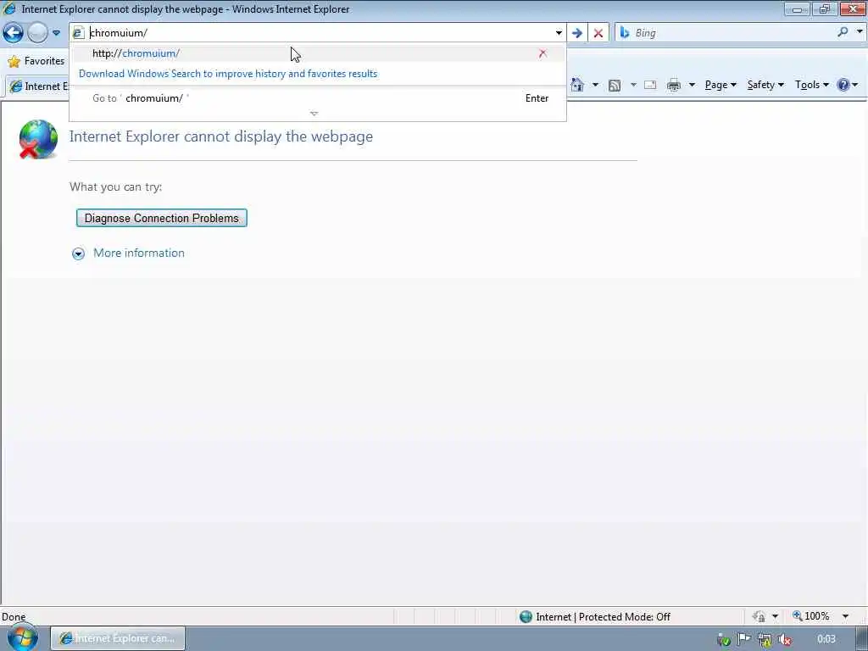The image size is (868, 651).
Task: Delete the http://chromuium/ suggestion with red X
Action: click(542, 53)
